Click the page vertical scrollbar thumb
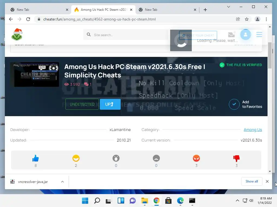 click(x=270, y=56)
